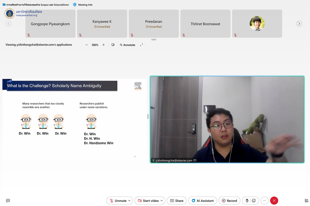Expand audio options arrow next to Unmute
The width and height of the screenshot is (310, 206).
pos(130,201)
